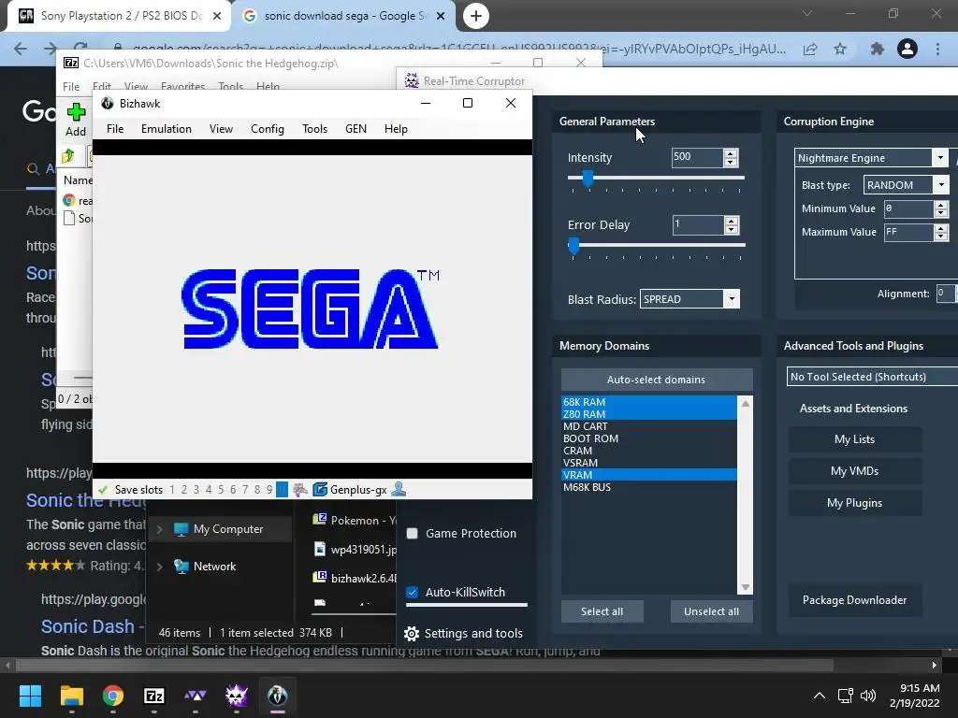Increase Intensity with the up stepper arrow
958x718 pixels.
click(x=731, y=153)
